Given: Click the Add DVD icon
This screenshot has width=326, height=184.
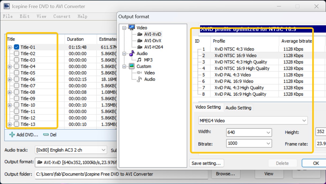Looking at the screenshot, I should tap(12, 135).
